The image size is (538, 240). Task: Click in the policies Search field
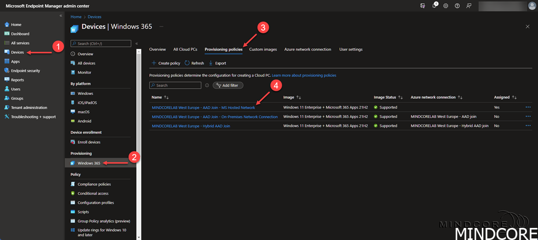(x=176, y=85)
